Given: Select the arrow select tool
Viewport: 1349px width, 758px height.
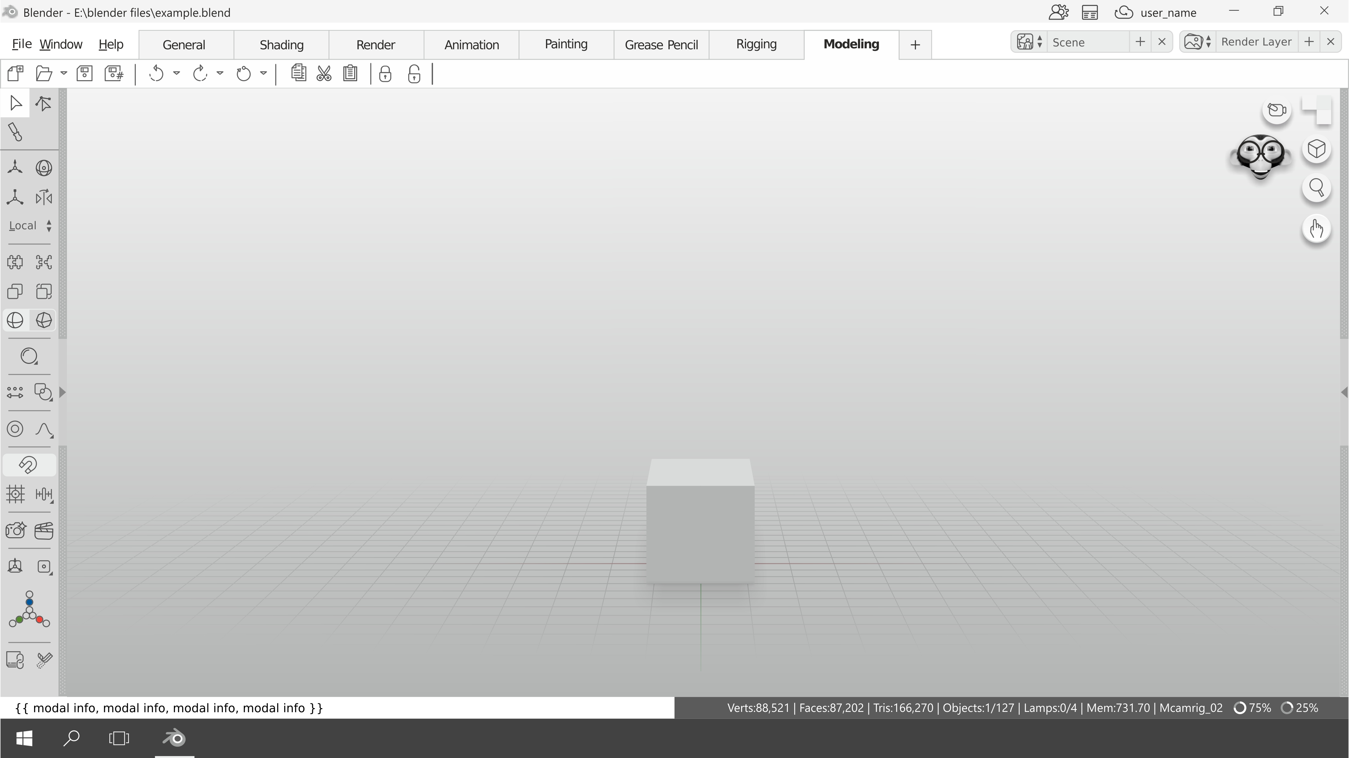Looking at the screenshot, I should 16,103.
